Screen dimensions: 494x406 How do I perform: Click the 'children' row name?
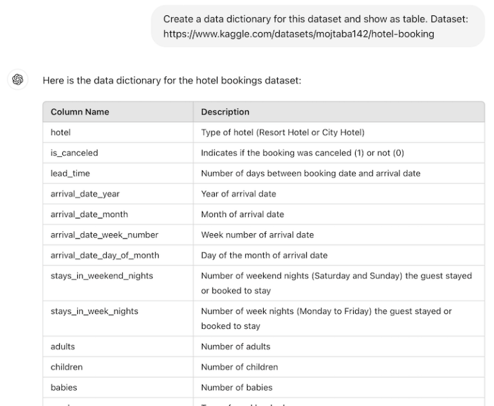(67, 367)
